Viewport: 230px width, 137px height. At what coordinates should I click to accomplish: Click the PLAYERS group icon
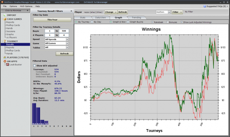click(5, 58)
